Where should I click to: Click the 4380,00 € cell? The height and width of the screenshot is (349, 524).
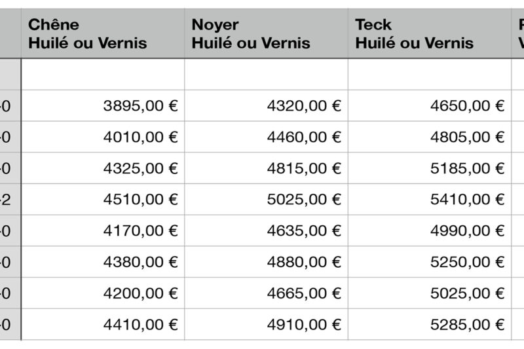(x=140, y=262)
